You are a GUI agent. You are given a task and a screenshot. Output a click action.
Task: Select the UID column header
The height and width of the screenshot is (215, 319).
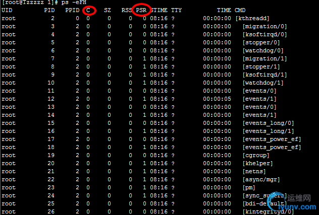pos(7,10)
